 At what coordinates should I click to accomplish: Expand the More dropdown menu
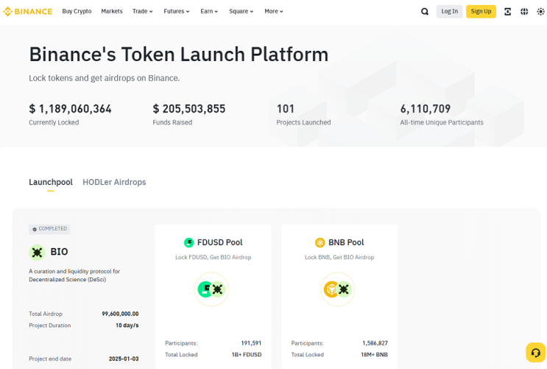point(274,11)
